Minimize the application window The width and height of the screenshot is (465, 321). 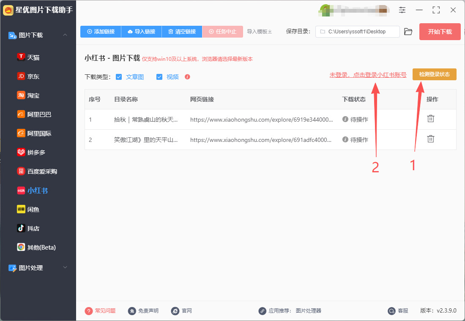[x=419, y=10]
